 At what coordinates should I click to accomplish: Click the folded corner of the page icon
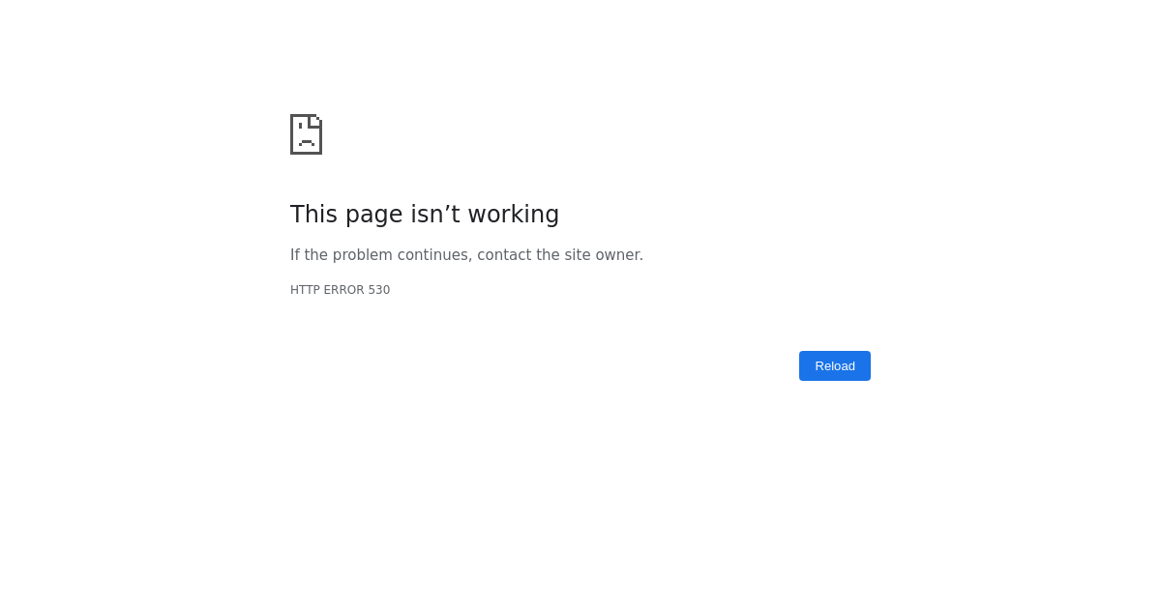click(315, 120)
